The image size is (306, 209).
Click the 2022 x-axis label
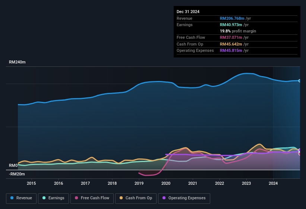click(x=220, y=183)
